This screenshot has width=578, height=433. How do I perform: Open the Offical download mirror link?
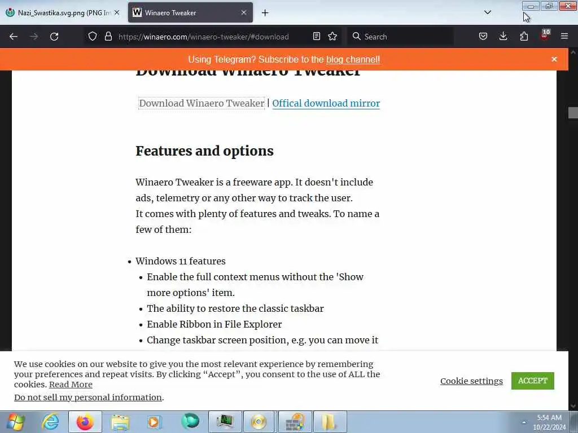pos(326,103)
